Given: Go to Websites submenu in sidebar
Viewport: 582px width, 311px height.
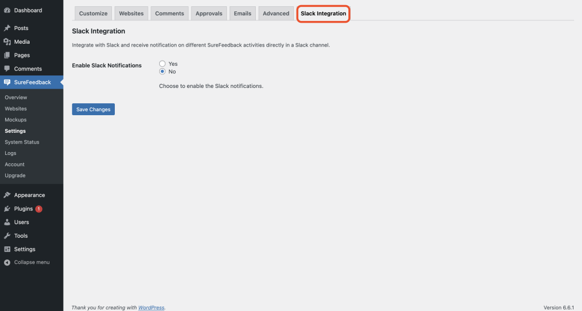Looking at the screenshot, I should point(15,108).
